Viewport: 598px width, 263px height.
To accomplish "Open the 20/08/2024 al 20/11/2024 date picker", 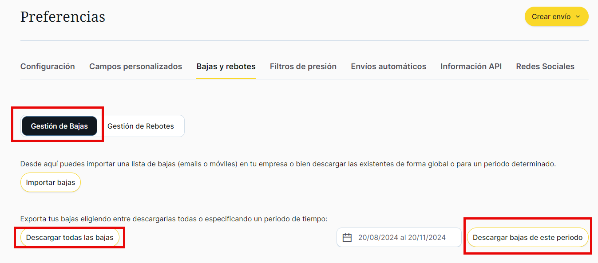I will pos(402,238).
